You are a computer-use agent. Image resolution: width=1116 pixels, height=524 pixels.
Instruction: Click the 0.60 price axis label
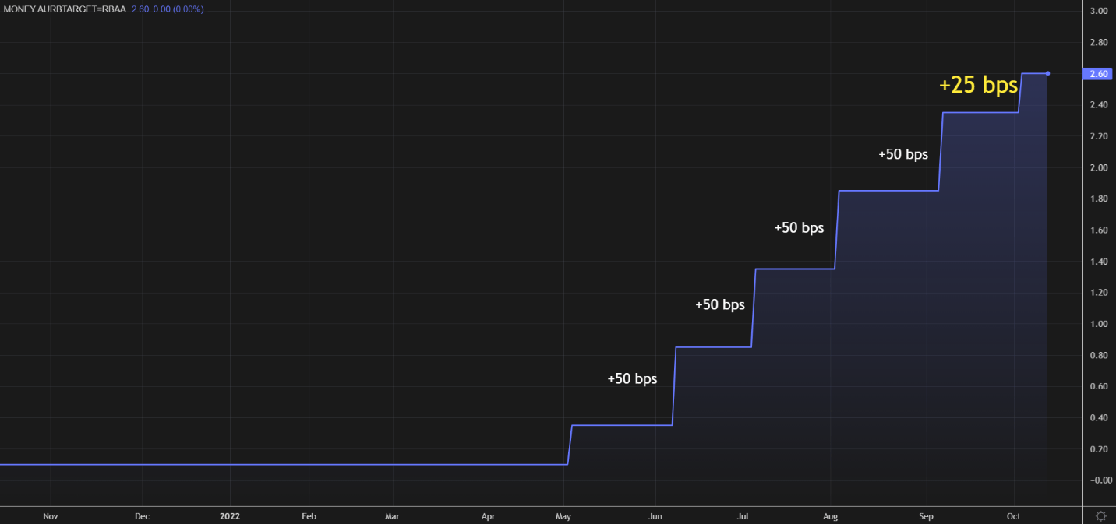pyautogui.click(x=1099, y=387)
